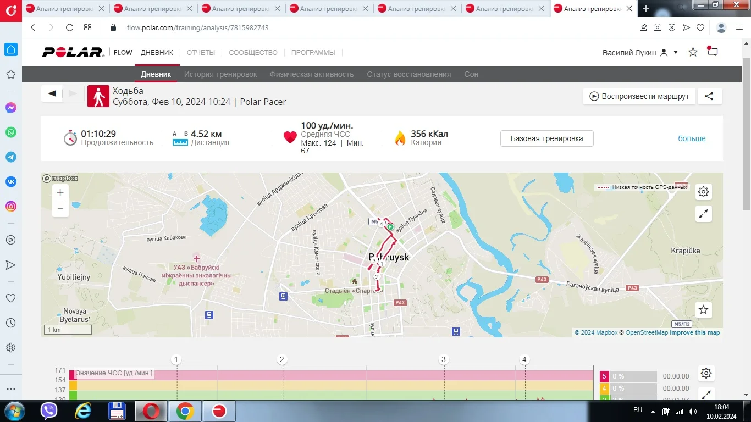Open Internet Explorer from the taskbar
Screen dimensions: 751x422
84,411
